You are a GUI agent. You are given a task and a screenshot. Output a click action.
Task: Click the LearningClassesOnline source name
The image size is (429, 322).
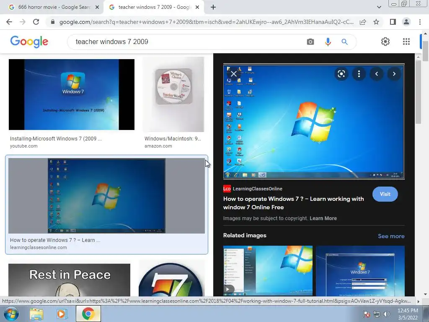[x=258, y=189]
